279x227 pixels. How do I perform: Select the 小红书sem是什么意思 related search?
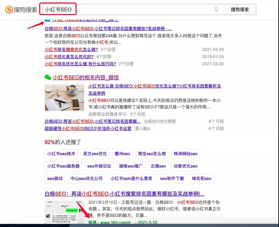point(131,179)
